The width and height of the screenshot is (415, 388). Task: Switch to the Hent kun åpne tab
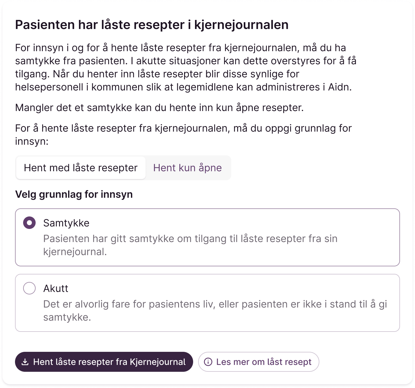[187, 168]
